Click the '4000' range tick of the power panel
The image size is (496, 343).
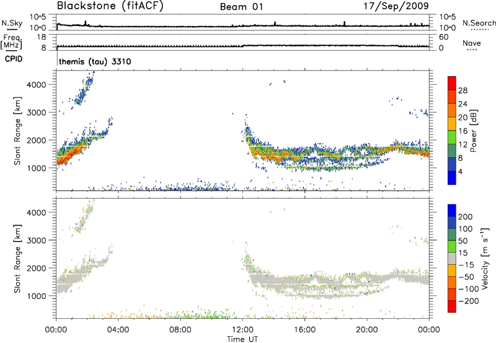pos(36,85)
